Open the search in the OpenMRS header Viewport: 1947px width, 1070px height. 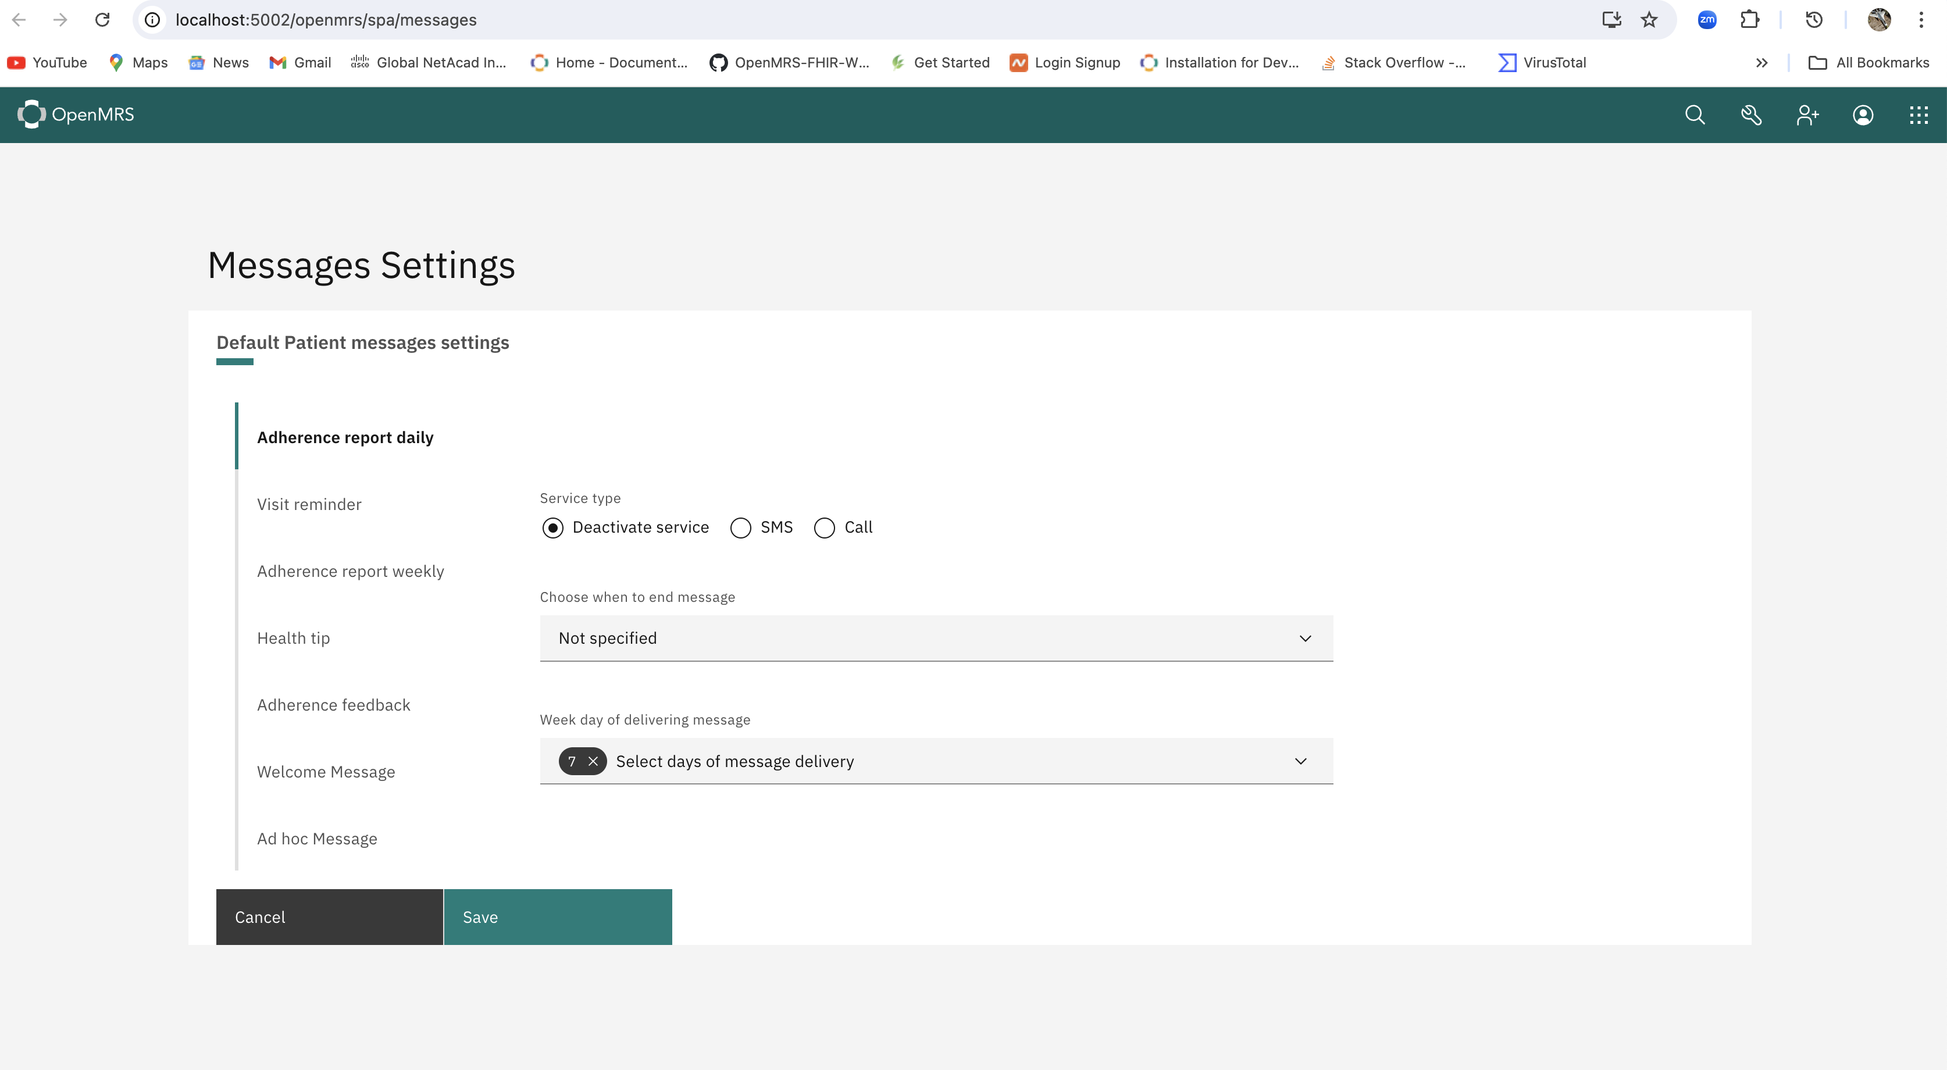click(1695, 115)
